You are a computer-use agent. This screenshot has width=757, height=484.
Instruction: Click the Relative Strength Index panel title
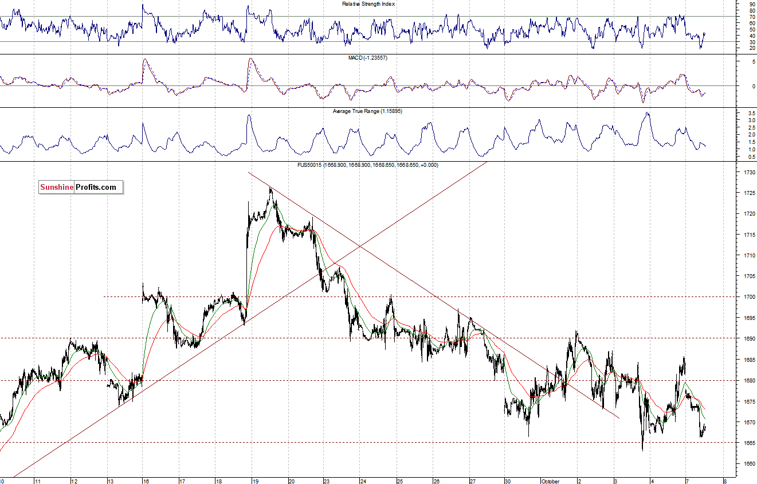coord(368,4)
